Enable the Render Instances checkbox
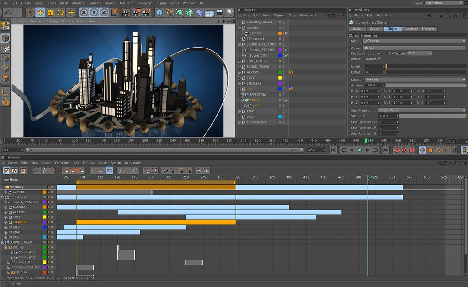This screenshot has width=468, height=287. [x=380, y=59]
